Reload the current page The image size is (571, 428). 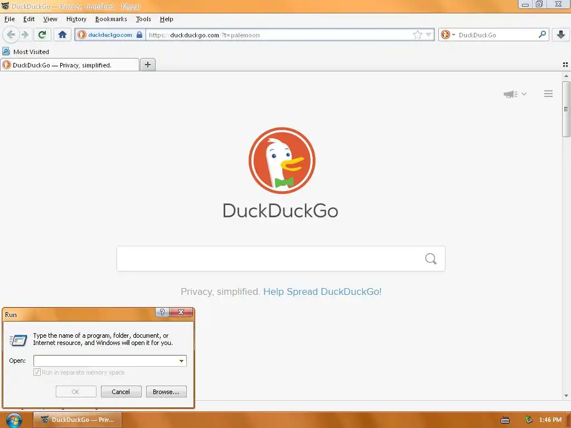(42, 35)
